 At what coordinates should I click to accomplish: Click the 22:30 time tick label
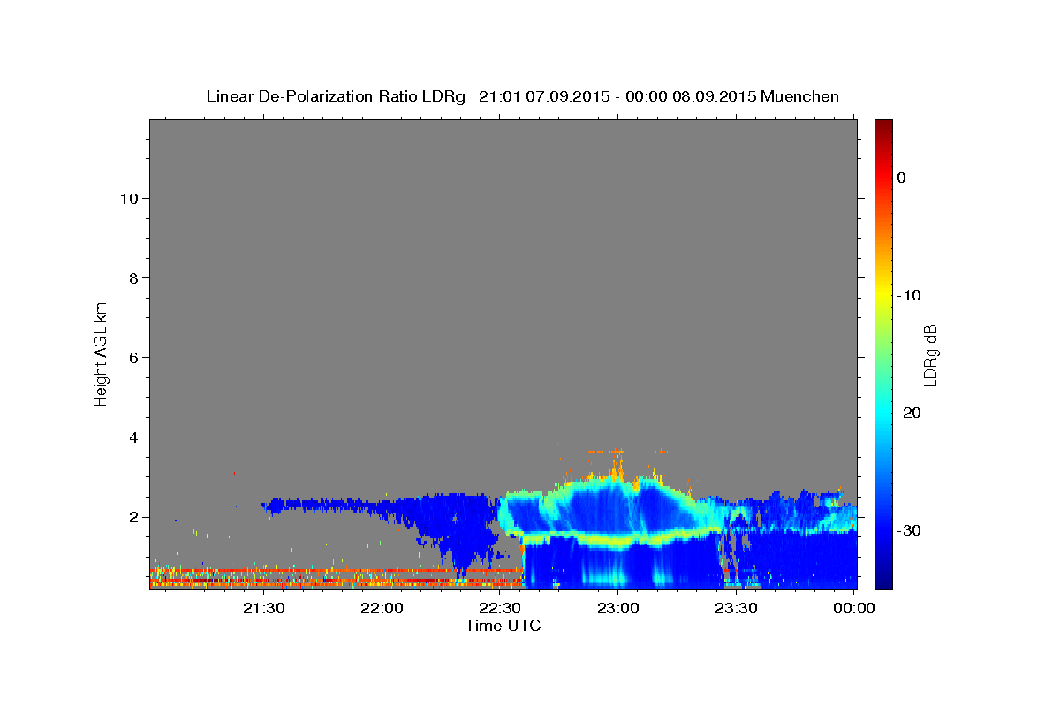tap(500, 608)
